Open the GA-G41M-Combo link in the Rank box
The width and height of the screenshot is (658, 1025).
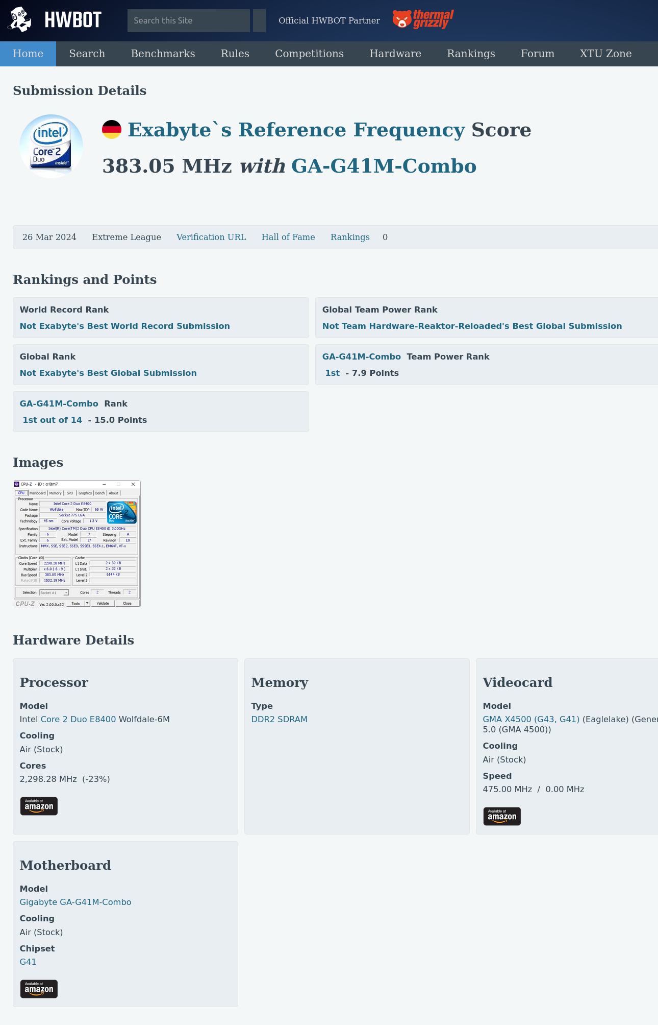(x=59, y=403)
